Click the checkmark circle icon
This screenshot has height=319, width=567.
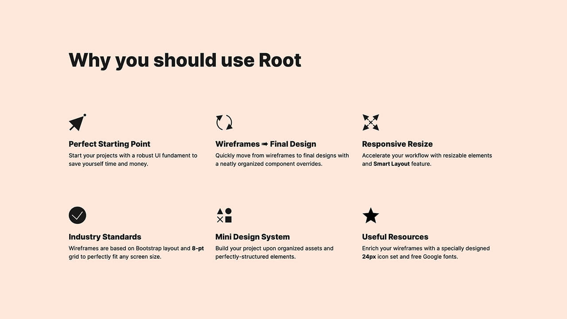coord(78,215)
